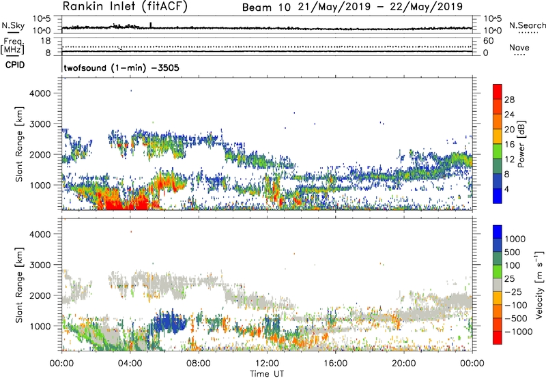Click the noise spike in the N.Sky trace
This screenshot has height=378, width=546.
pos(150,25)
